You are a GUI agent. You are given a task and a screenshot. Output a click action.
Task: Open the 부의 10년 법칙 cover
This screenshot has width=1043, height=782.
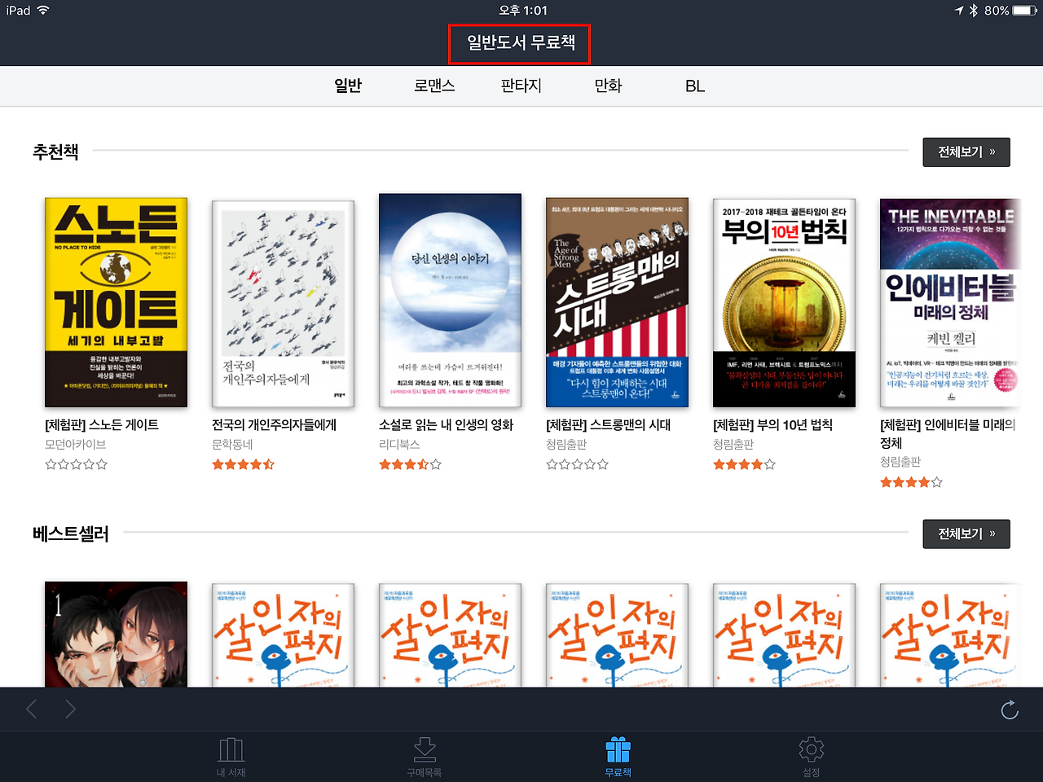click(x=784, y=302)
